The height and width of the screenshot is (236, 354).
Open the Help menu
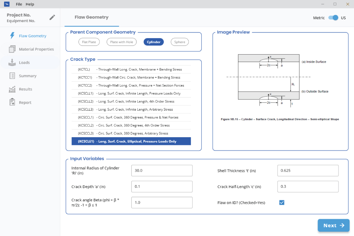pos(30,4)
